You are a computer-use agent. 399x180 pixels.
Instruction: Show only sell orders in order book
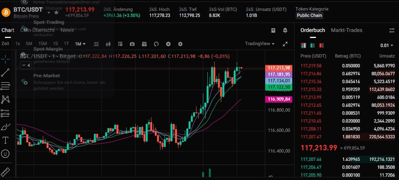click(x=322, y=45)
